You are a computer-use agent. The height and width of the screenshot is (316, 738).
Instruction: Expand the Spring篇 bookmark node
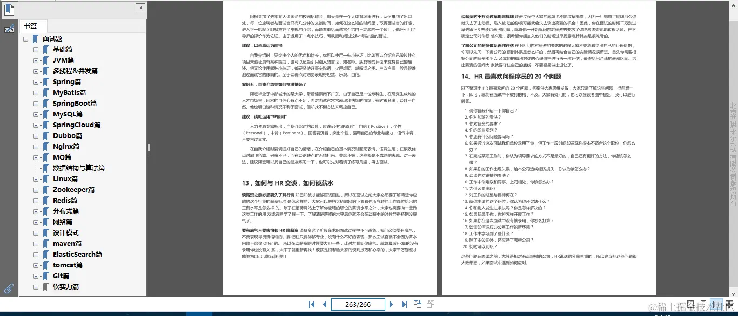tap(36, 82)
